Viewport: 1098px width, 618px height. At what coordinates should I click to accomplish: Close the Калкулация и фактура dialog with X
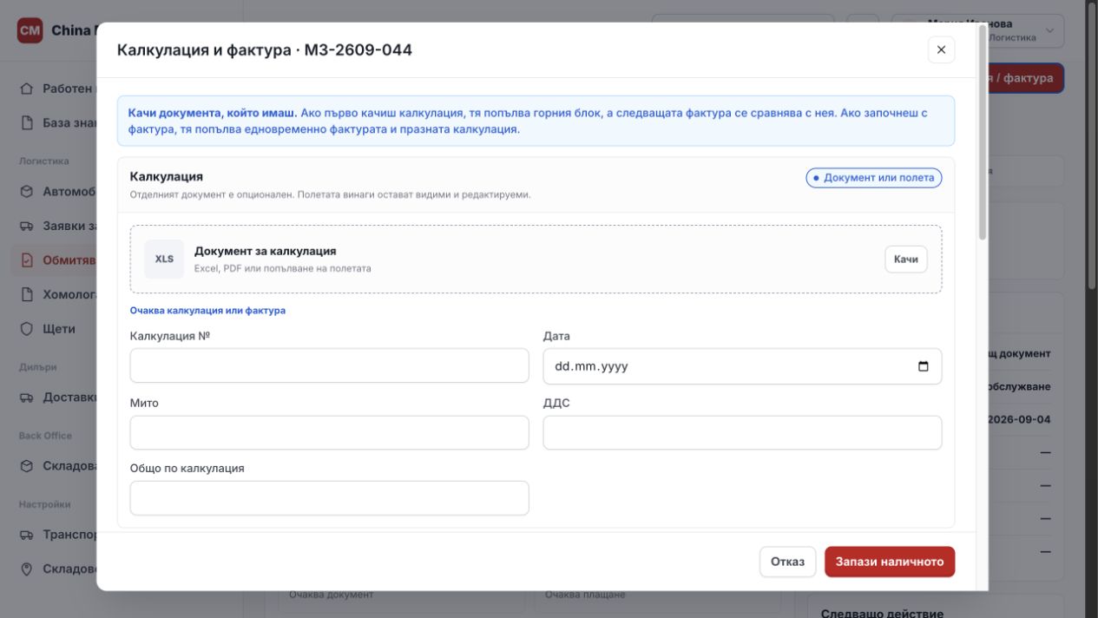[x=941, y=50]
